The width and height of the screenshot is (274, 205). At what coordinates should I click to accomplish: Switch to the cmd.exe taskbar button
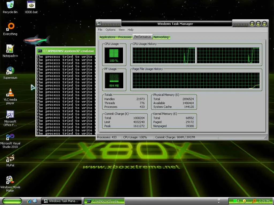click(104, 201)
